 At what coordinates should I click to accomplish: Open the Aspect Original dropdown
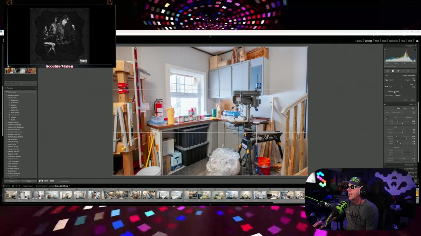tap(408, 80)
